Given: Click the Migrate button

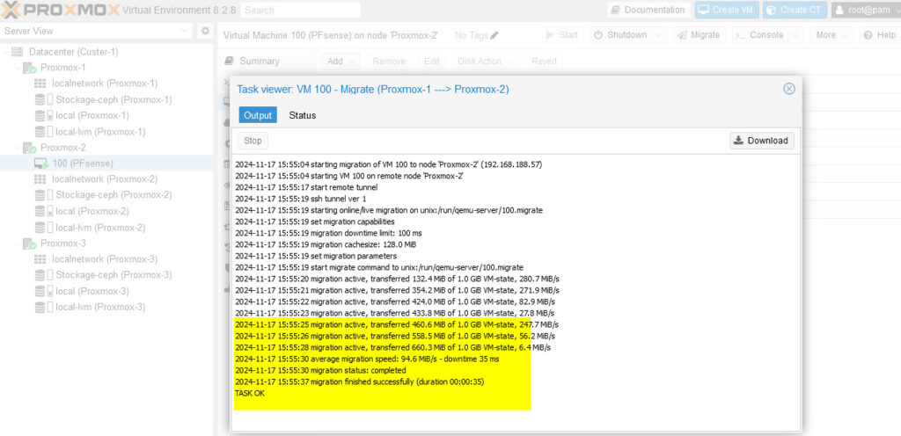Looking at the screenshot, I should tap(699, 35).
